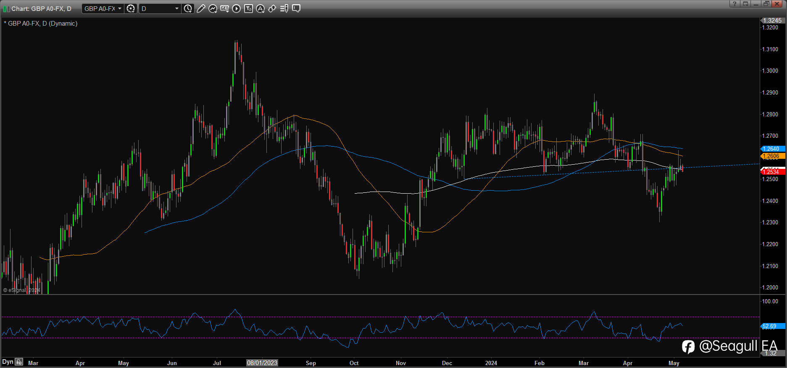Toggle the 'Dyn' dynamic scaling label
This screenshot has width=787, height=368.
tap(8, 362)
